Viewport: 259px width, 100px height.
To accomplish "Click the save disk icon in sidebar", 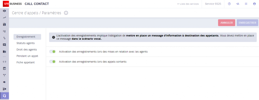I will 5,24.
